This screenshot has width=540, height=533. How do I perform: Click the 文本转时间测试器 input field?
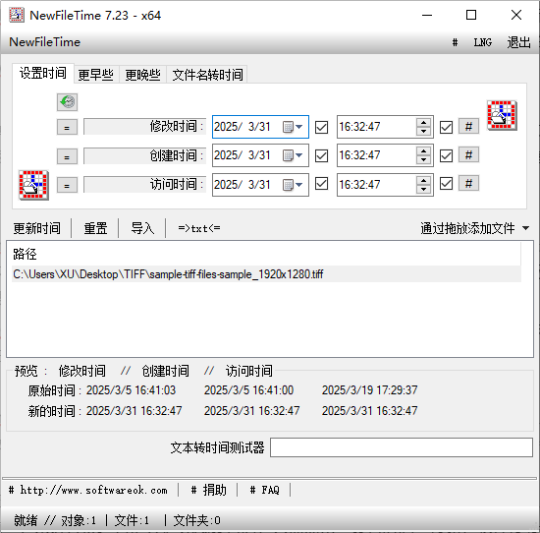coord(402,447)
